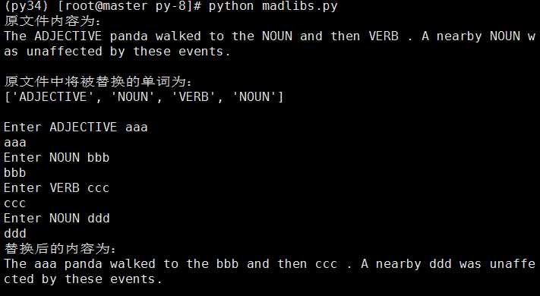This screenshot has width=540, height=296.
Task: Click the 'Enter NOUN ddd' prompt line
Action: tap(57, 219)
